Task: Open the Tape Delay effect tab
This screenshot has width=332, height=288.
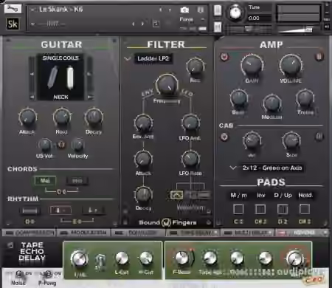Action: (193, 233)
